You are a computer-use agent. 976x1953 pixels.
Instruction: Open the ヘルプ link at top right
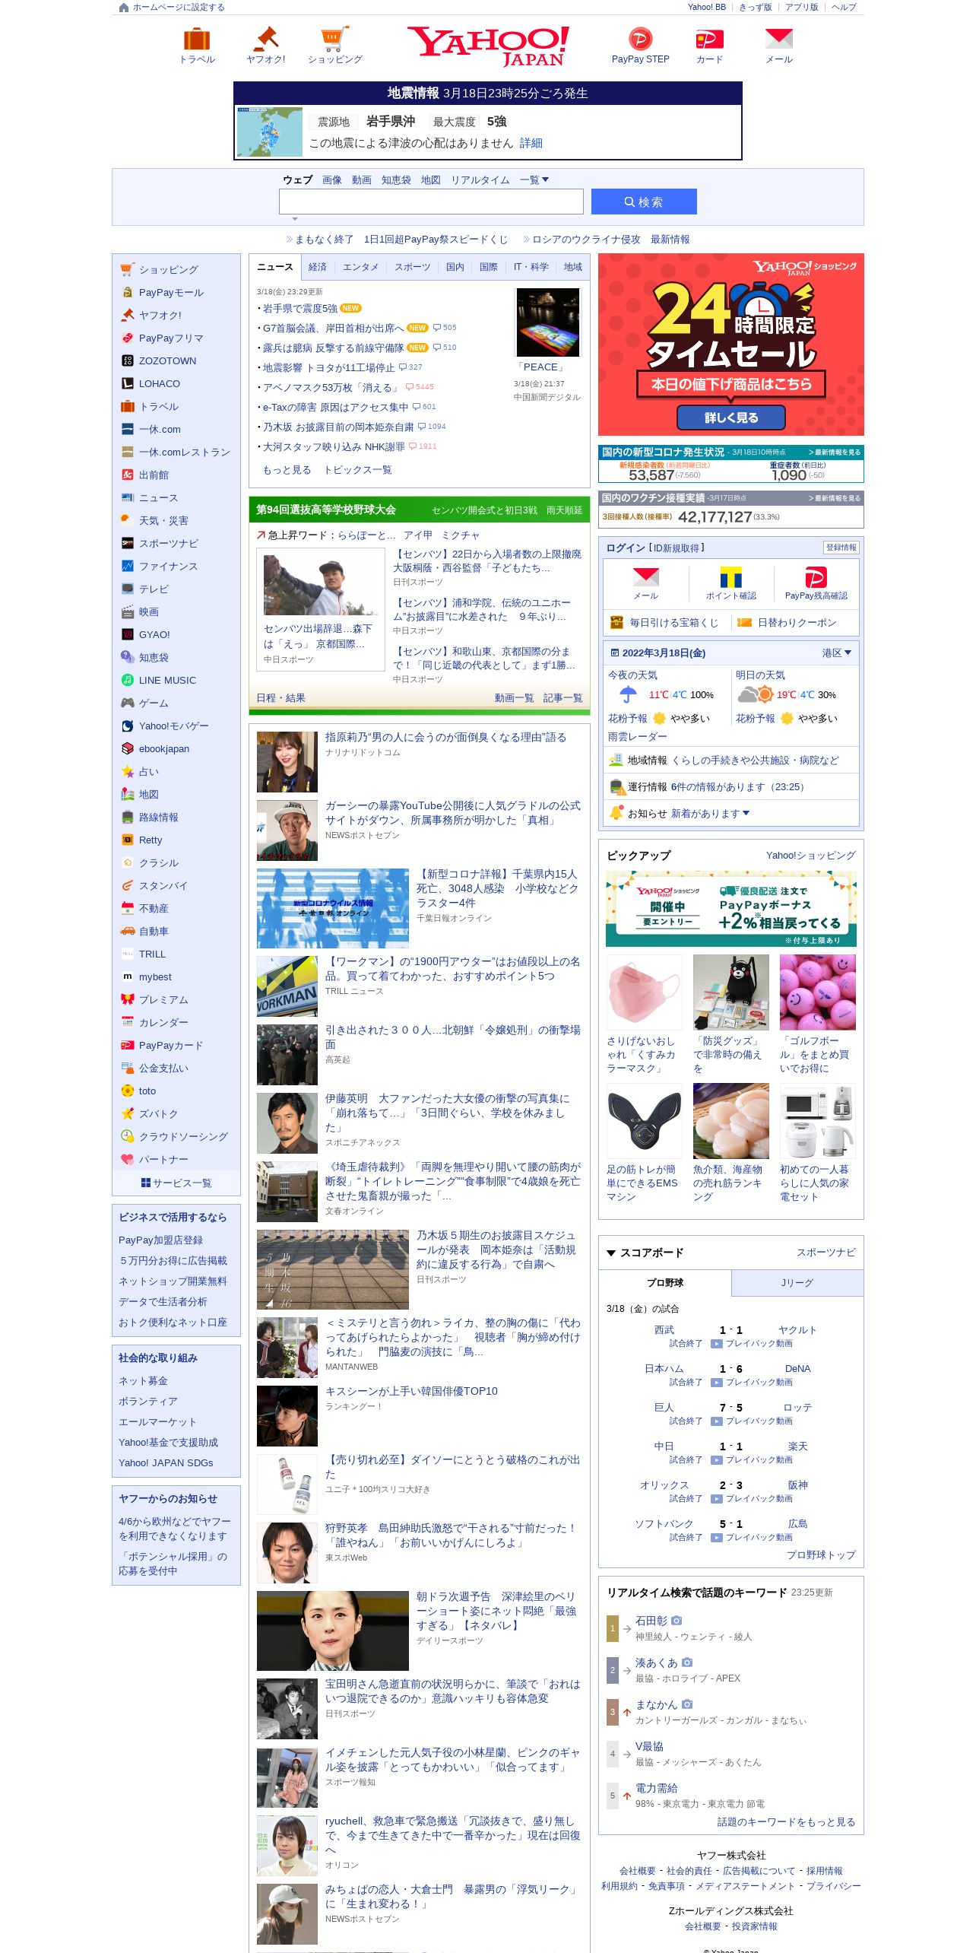[844, 8]
